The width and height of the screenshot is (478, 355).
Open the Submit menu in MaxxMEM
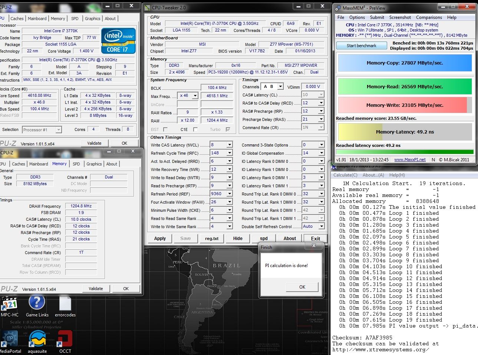[x=377, y=17]
